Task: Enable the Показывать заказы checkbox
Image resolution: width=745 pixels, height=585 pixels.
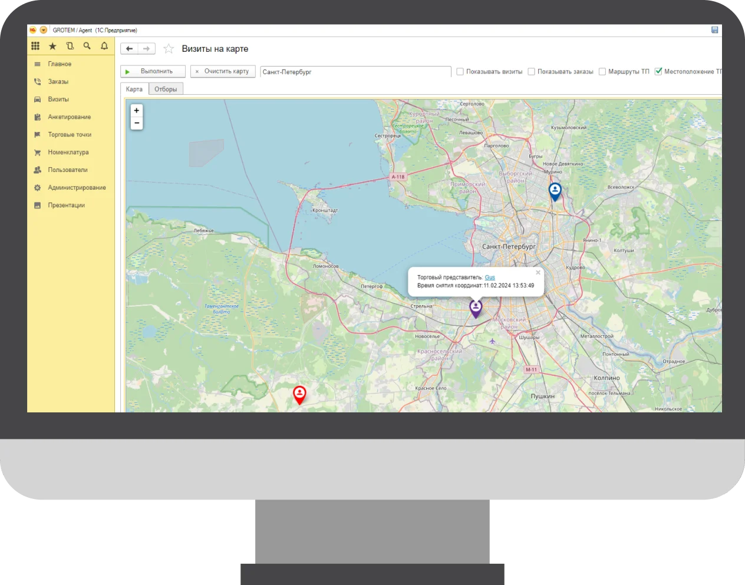Action: tap(531, 71)
